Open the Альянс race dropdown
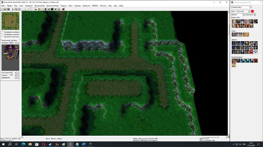263x147 pixels. click(x=244, y=15)
